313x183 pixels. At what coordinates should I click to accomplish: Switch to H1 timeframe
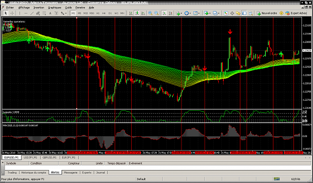coord(98,13)
